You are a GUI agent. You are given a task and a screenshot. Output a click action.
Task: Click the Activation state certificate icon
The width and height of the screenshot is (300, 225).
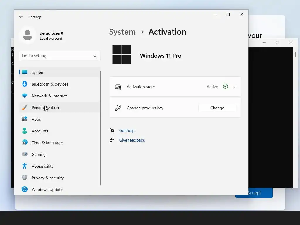point(118,87)
